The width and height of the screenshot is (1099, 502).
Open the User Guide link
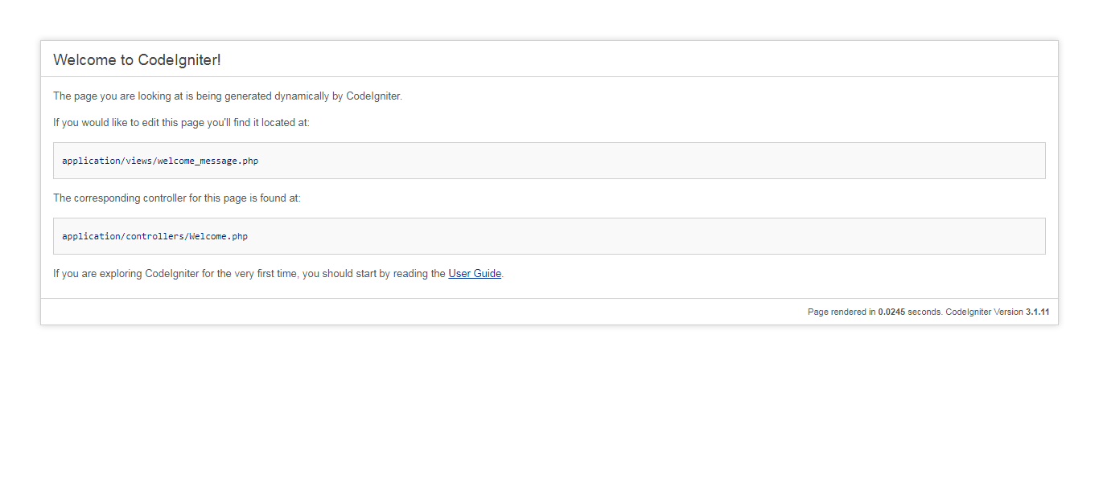(x=475, y=273)
